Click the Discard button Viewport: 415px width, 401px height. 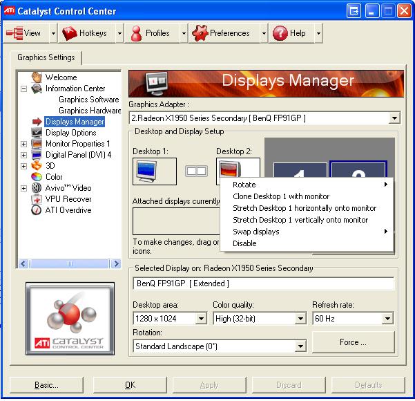coord(289,385)
